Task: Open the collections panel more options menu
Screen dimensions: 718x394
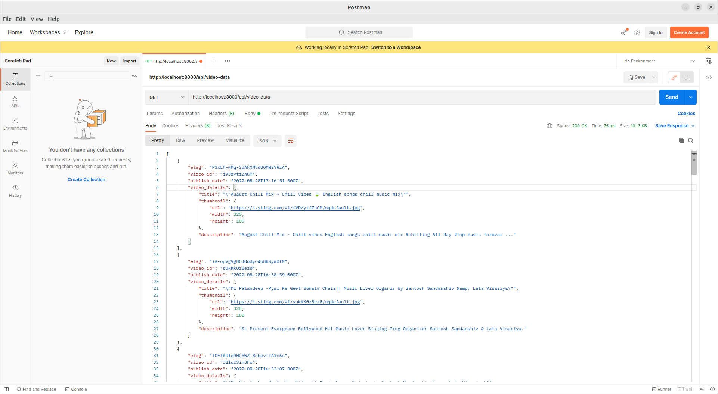Action: pyautogui.click(x=135, y=76)
